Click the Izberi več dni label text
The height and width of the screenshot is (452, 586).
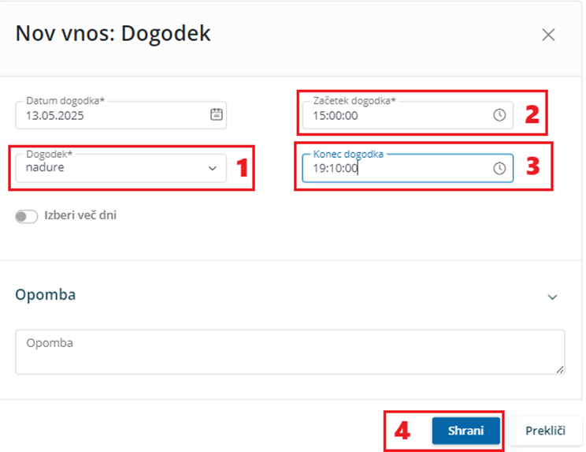80,215
